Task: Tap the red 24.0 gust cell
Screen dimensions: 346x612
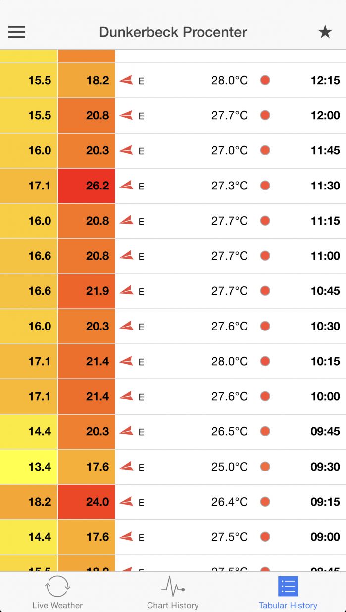Action: 87,502
